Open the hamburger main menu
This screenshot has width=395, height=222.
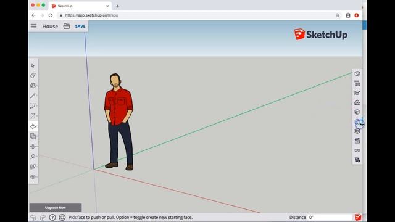pyautogui.click(x=33, y=26)
